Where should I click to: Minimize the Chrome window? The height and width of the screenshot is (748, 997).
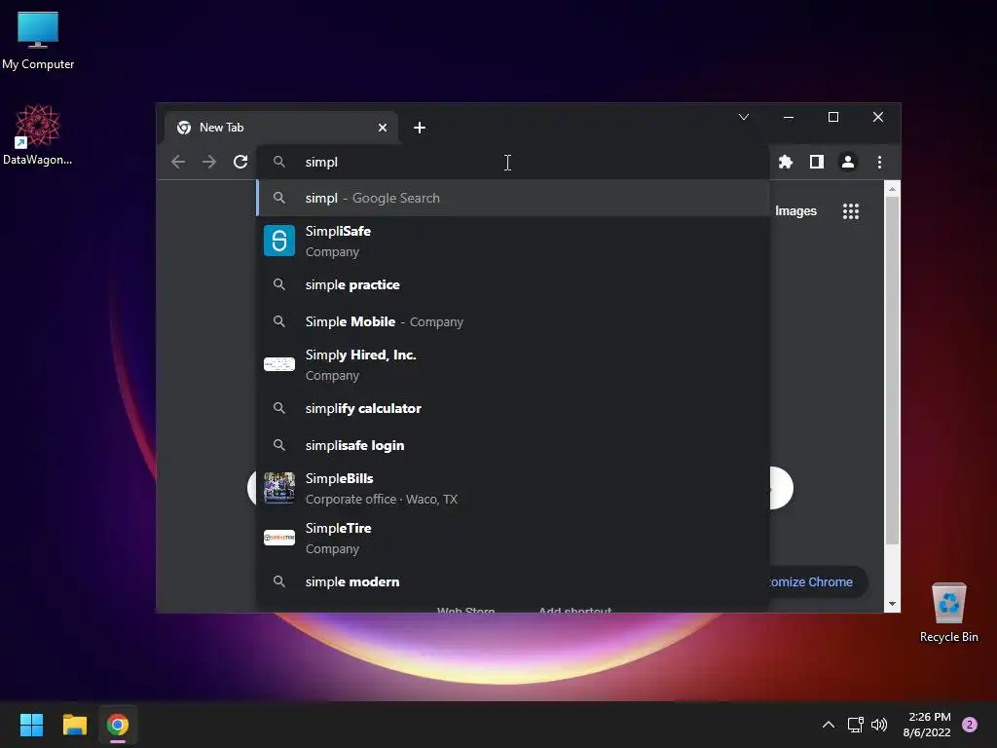[789, 117]
